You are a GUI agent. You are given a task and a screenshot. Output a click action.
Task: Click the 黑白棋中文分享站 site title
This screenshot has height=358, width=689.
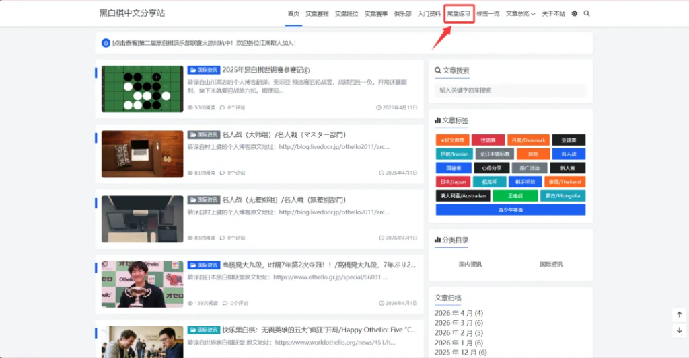point(132,13)
